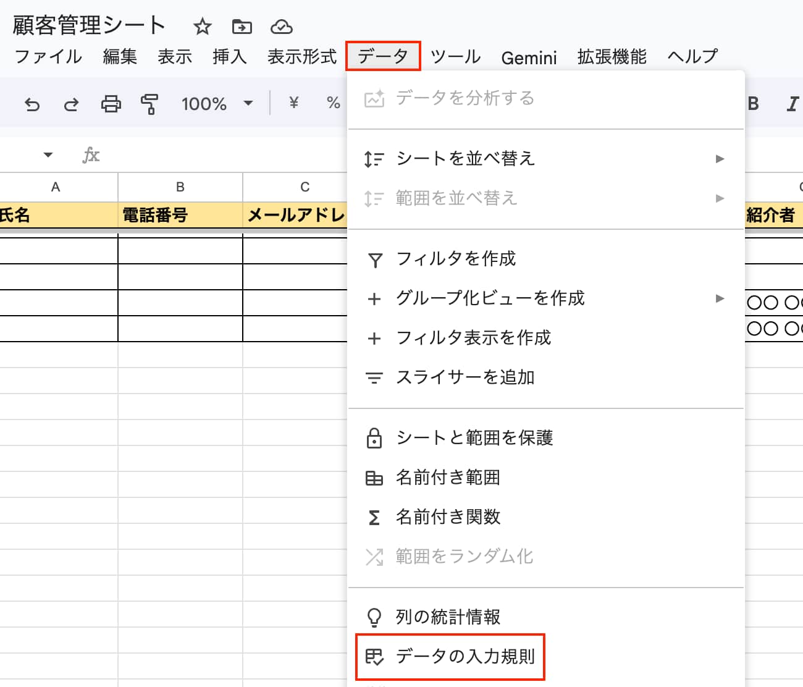Choose 名前付き範囲 menu item
Screen dimensions: 803x687
(x=546, y=478)
